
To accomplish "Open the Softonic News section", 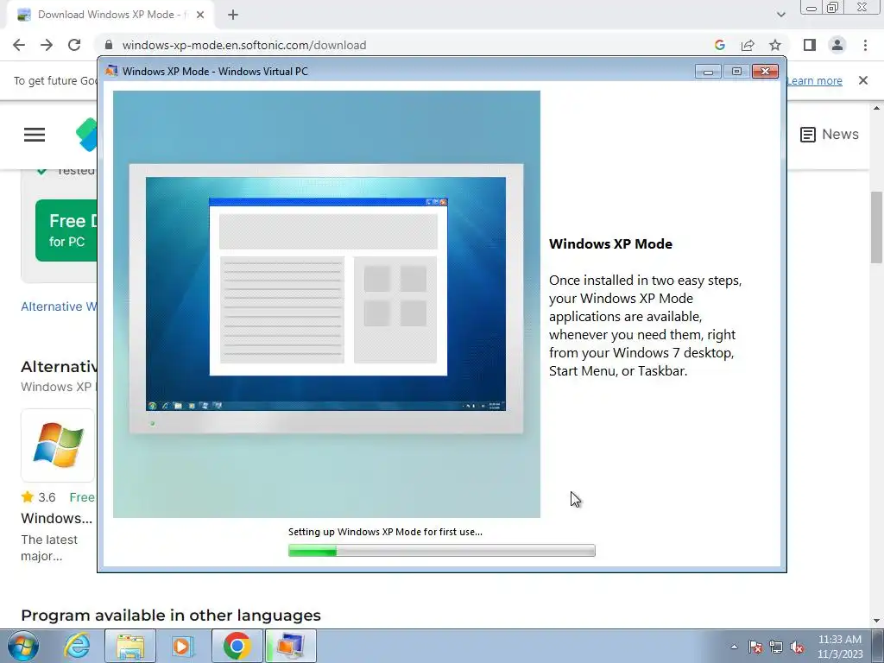I will pos(830,135).
